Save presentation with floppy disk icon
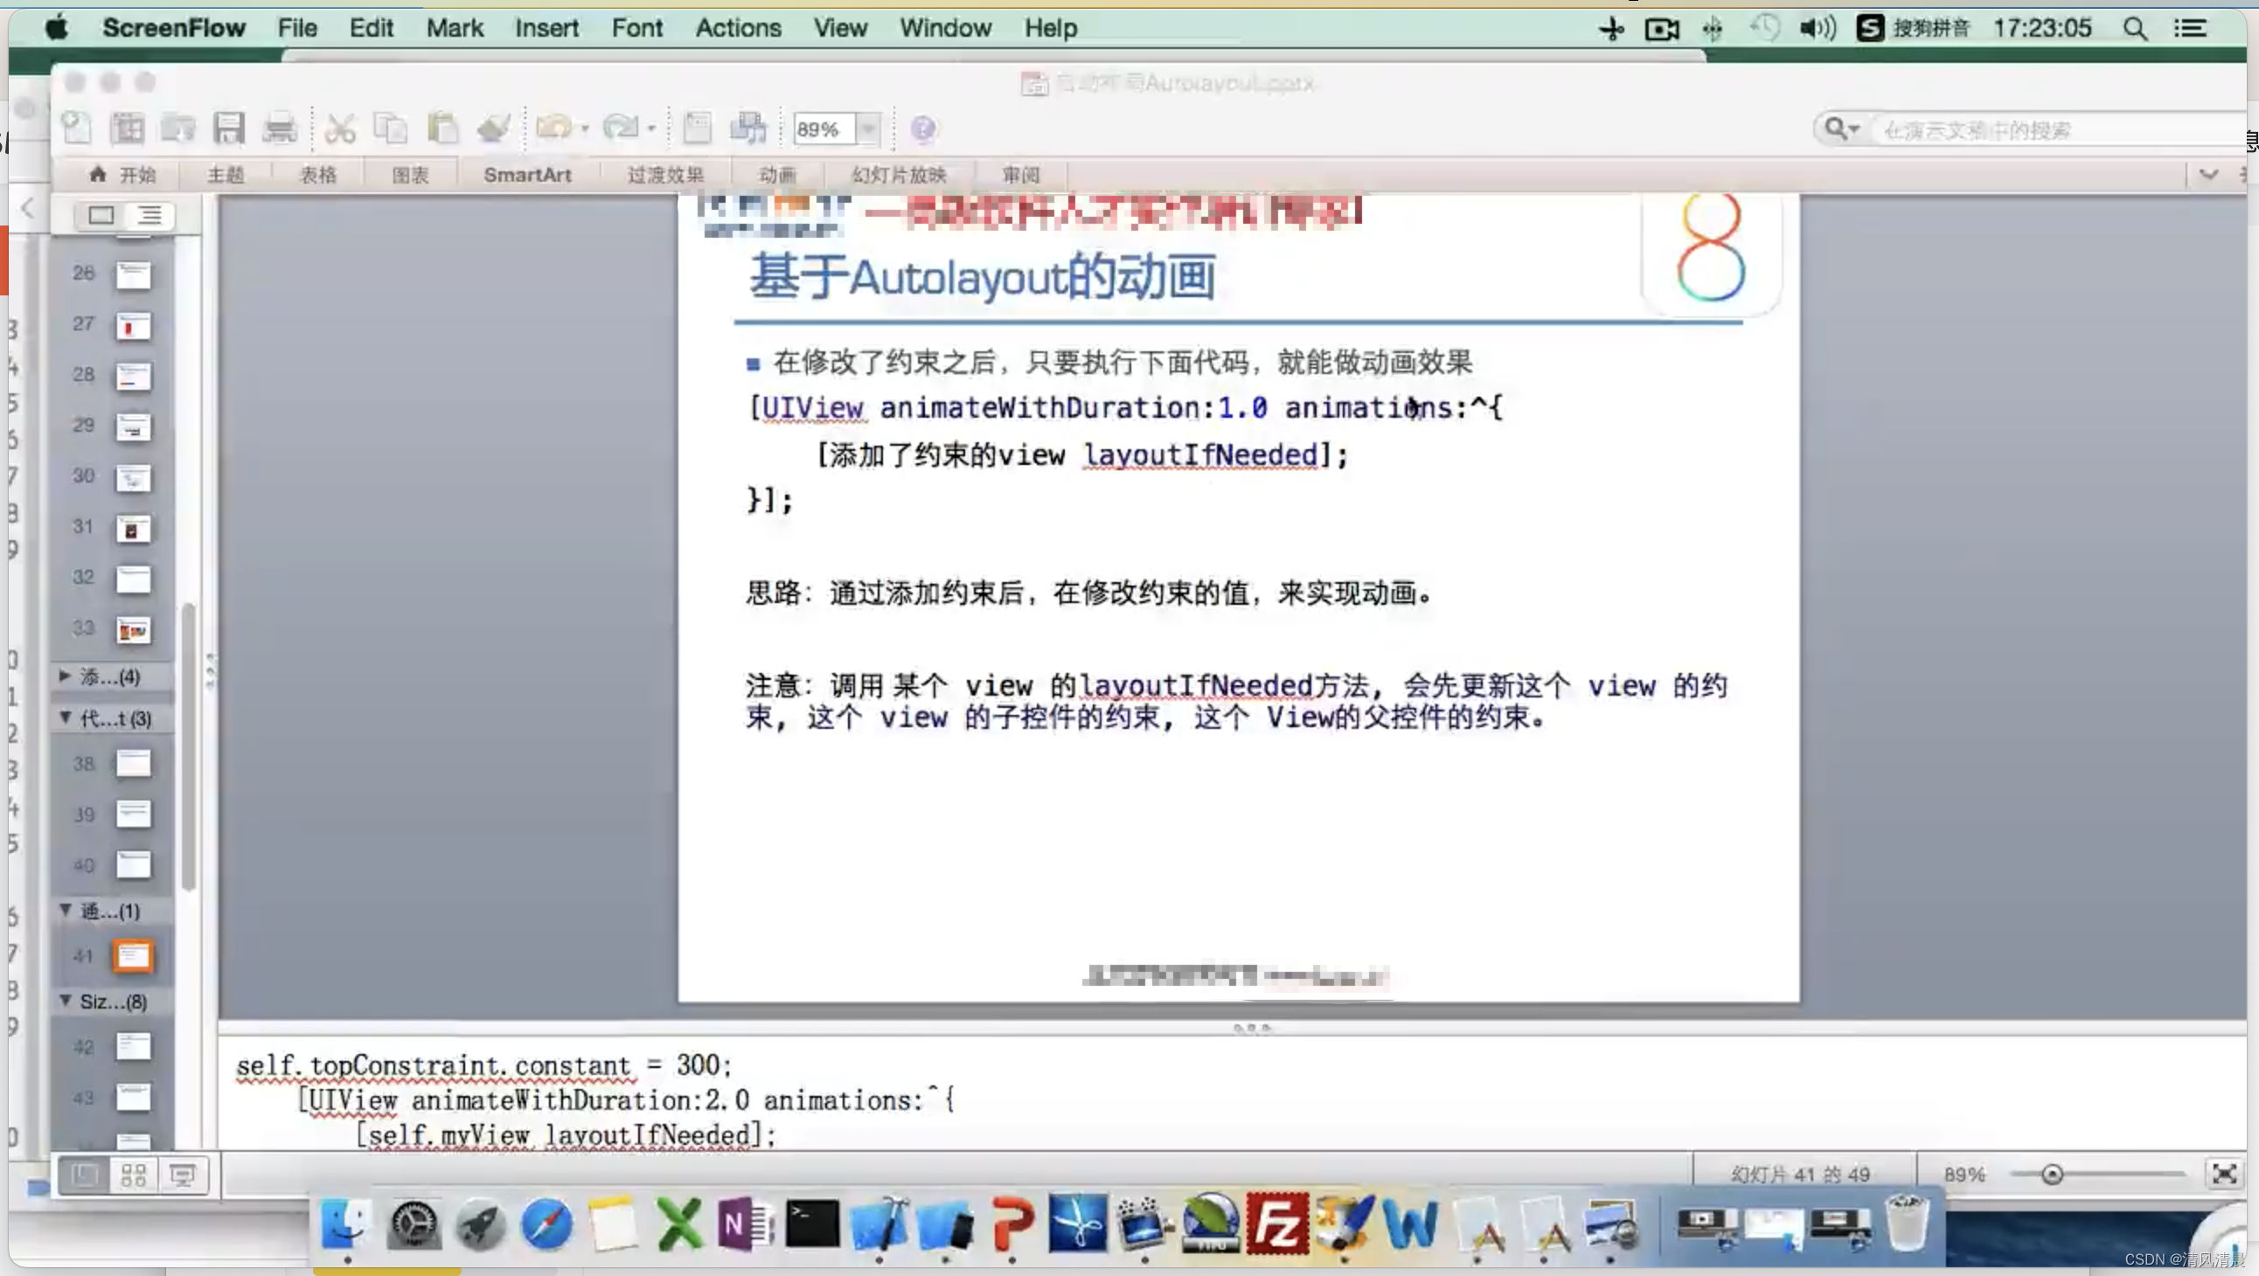This screenshot has width=2259, height=1276. [x=229, y=129]
